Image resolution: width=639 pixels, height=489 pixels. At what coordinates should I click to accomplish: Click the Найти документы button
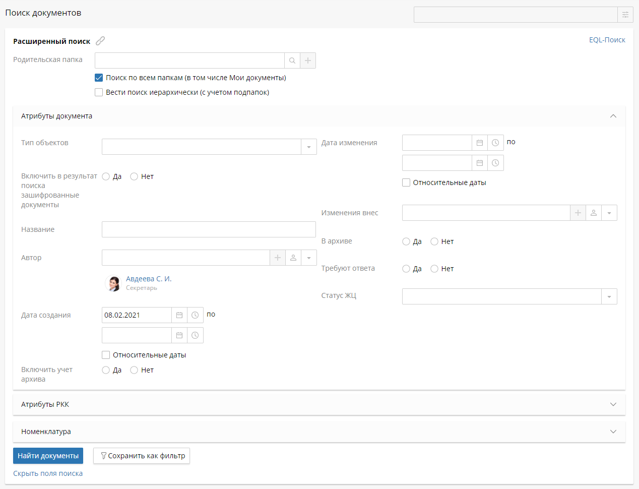48,456
